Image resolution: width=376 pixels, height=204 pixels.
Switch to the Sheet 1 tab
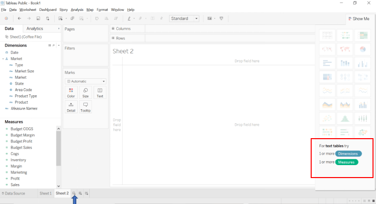[x=45, y=193]
